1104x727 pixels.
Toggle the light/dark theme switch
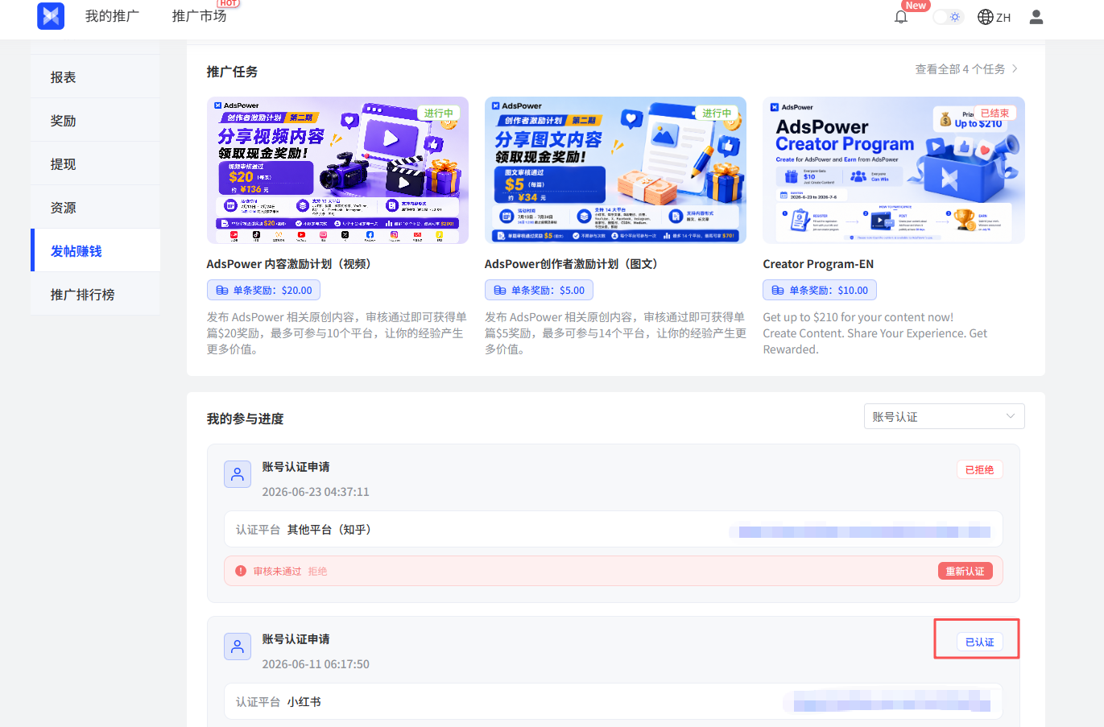click(948, 17)
